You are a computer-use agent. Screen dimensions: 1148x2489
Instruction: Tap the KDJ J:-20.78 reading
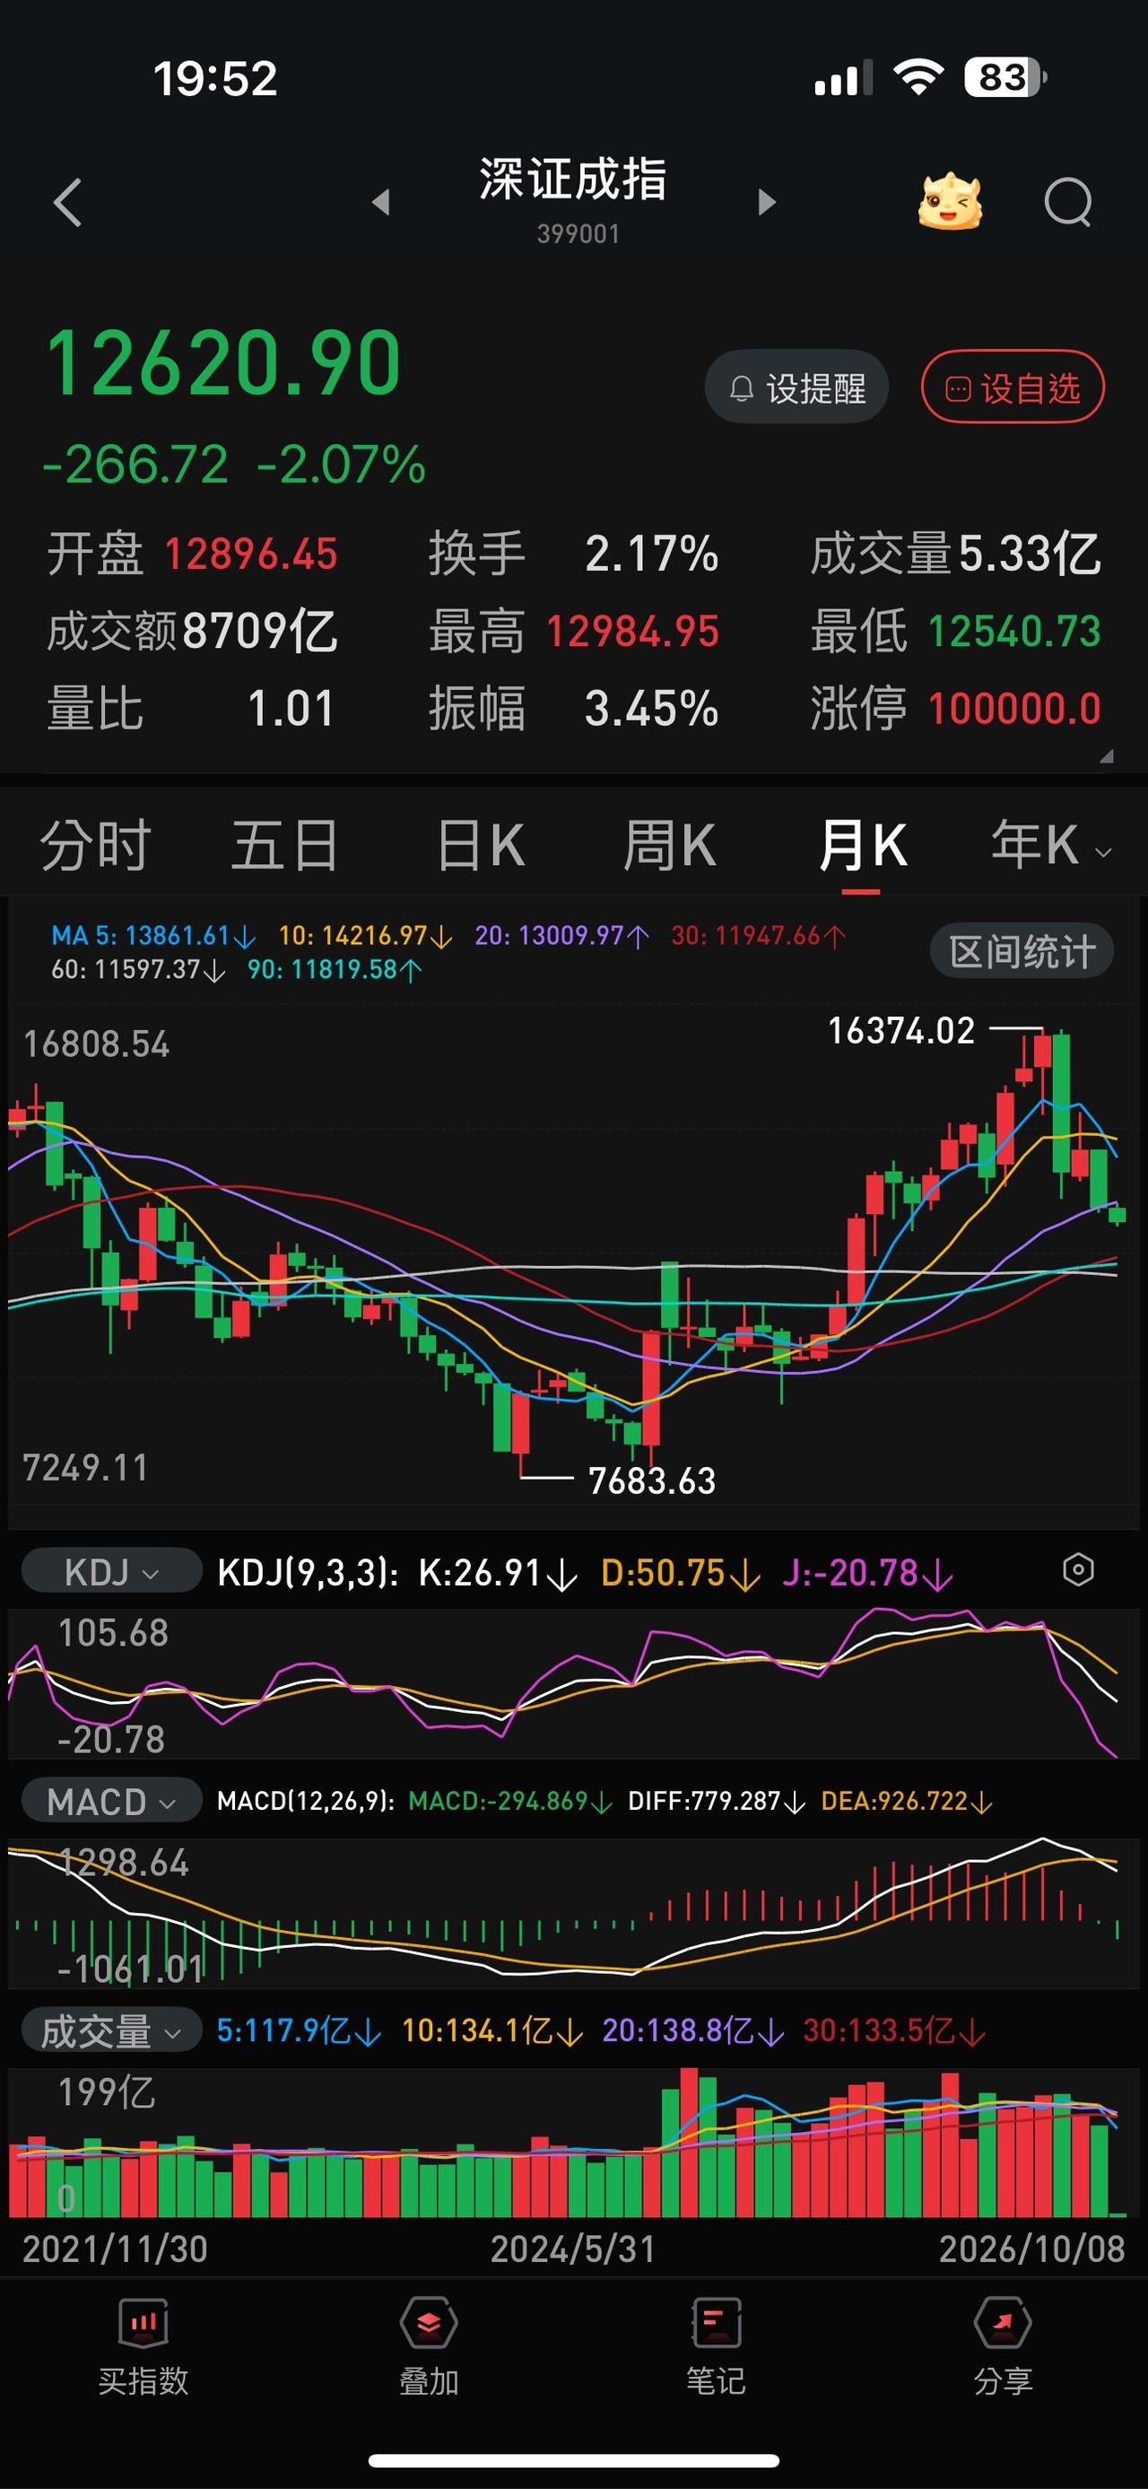(866, 1573)
